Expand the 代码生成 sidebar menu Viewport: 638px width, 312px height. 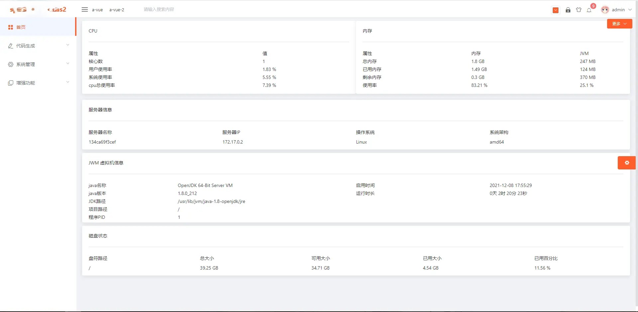point(38,46)
